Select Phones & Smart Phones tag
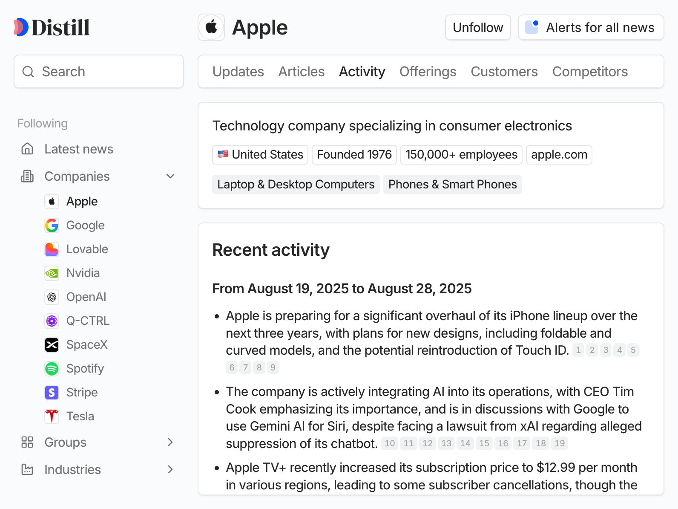Image resolution: width=678 pixels, height=509 pixels. [x=452, y=185]
